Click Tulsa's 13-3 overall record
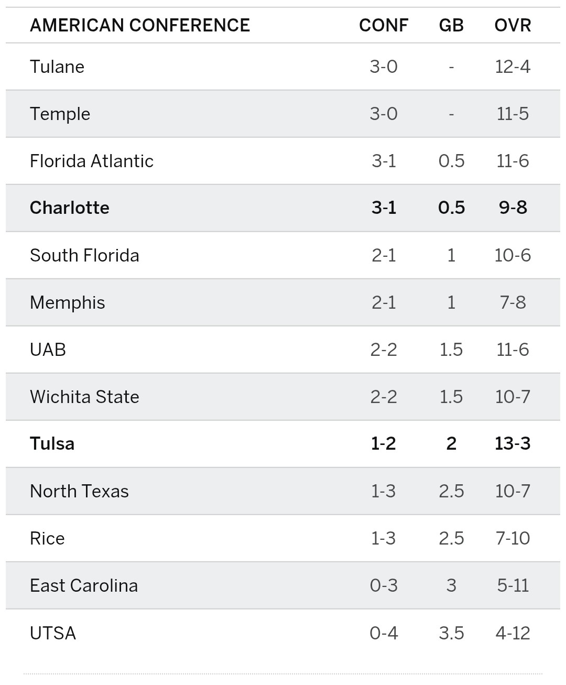The width and height of the screenshot is (566, 685). 513,443
